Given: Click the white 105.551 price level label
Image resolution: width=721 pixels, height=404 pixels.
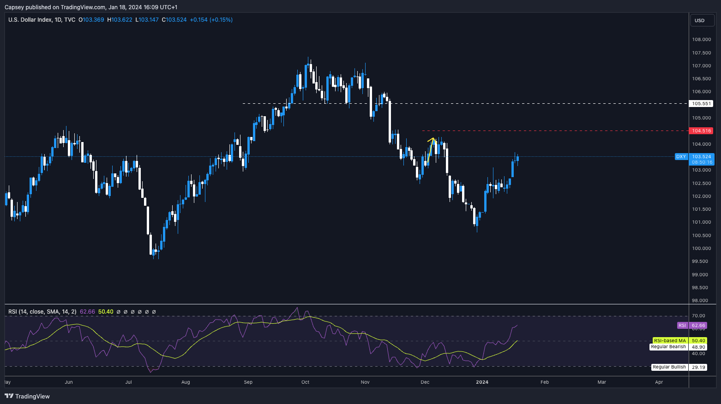Looking at the screenshot, I should (x=701, y=104).
